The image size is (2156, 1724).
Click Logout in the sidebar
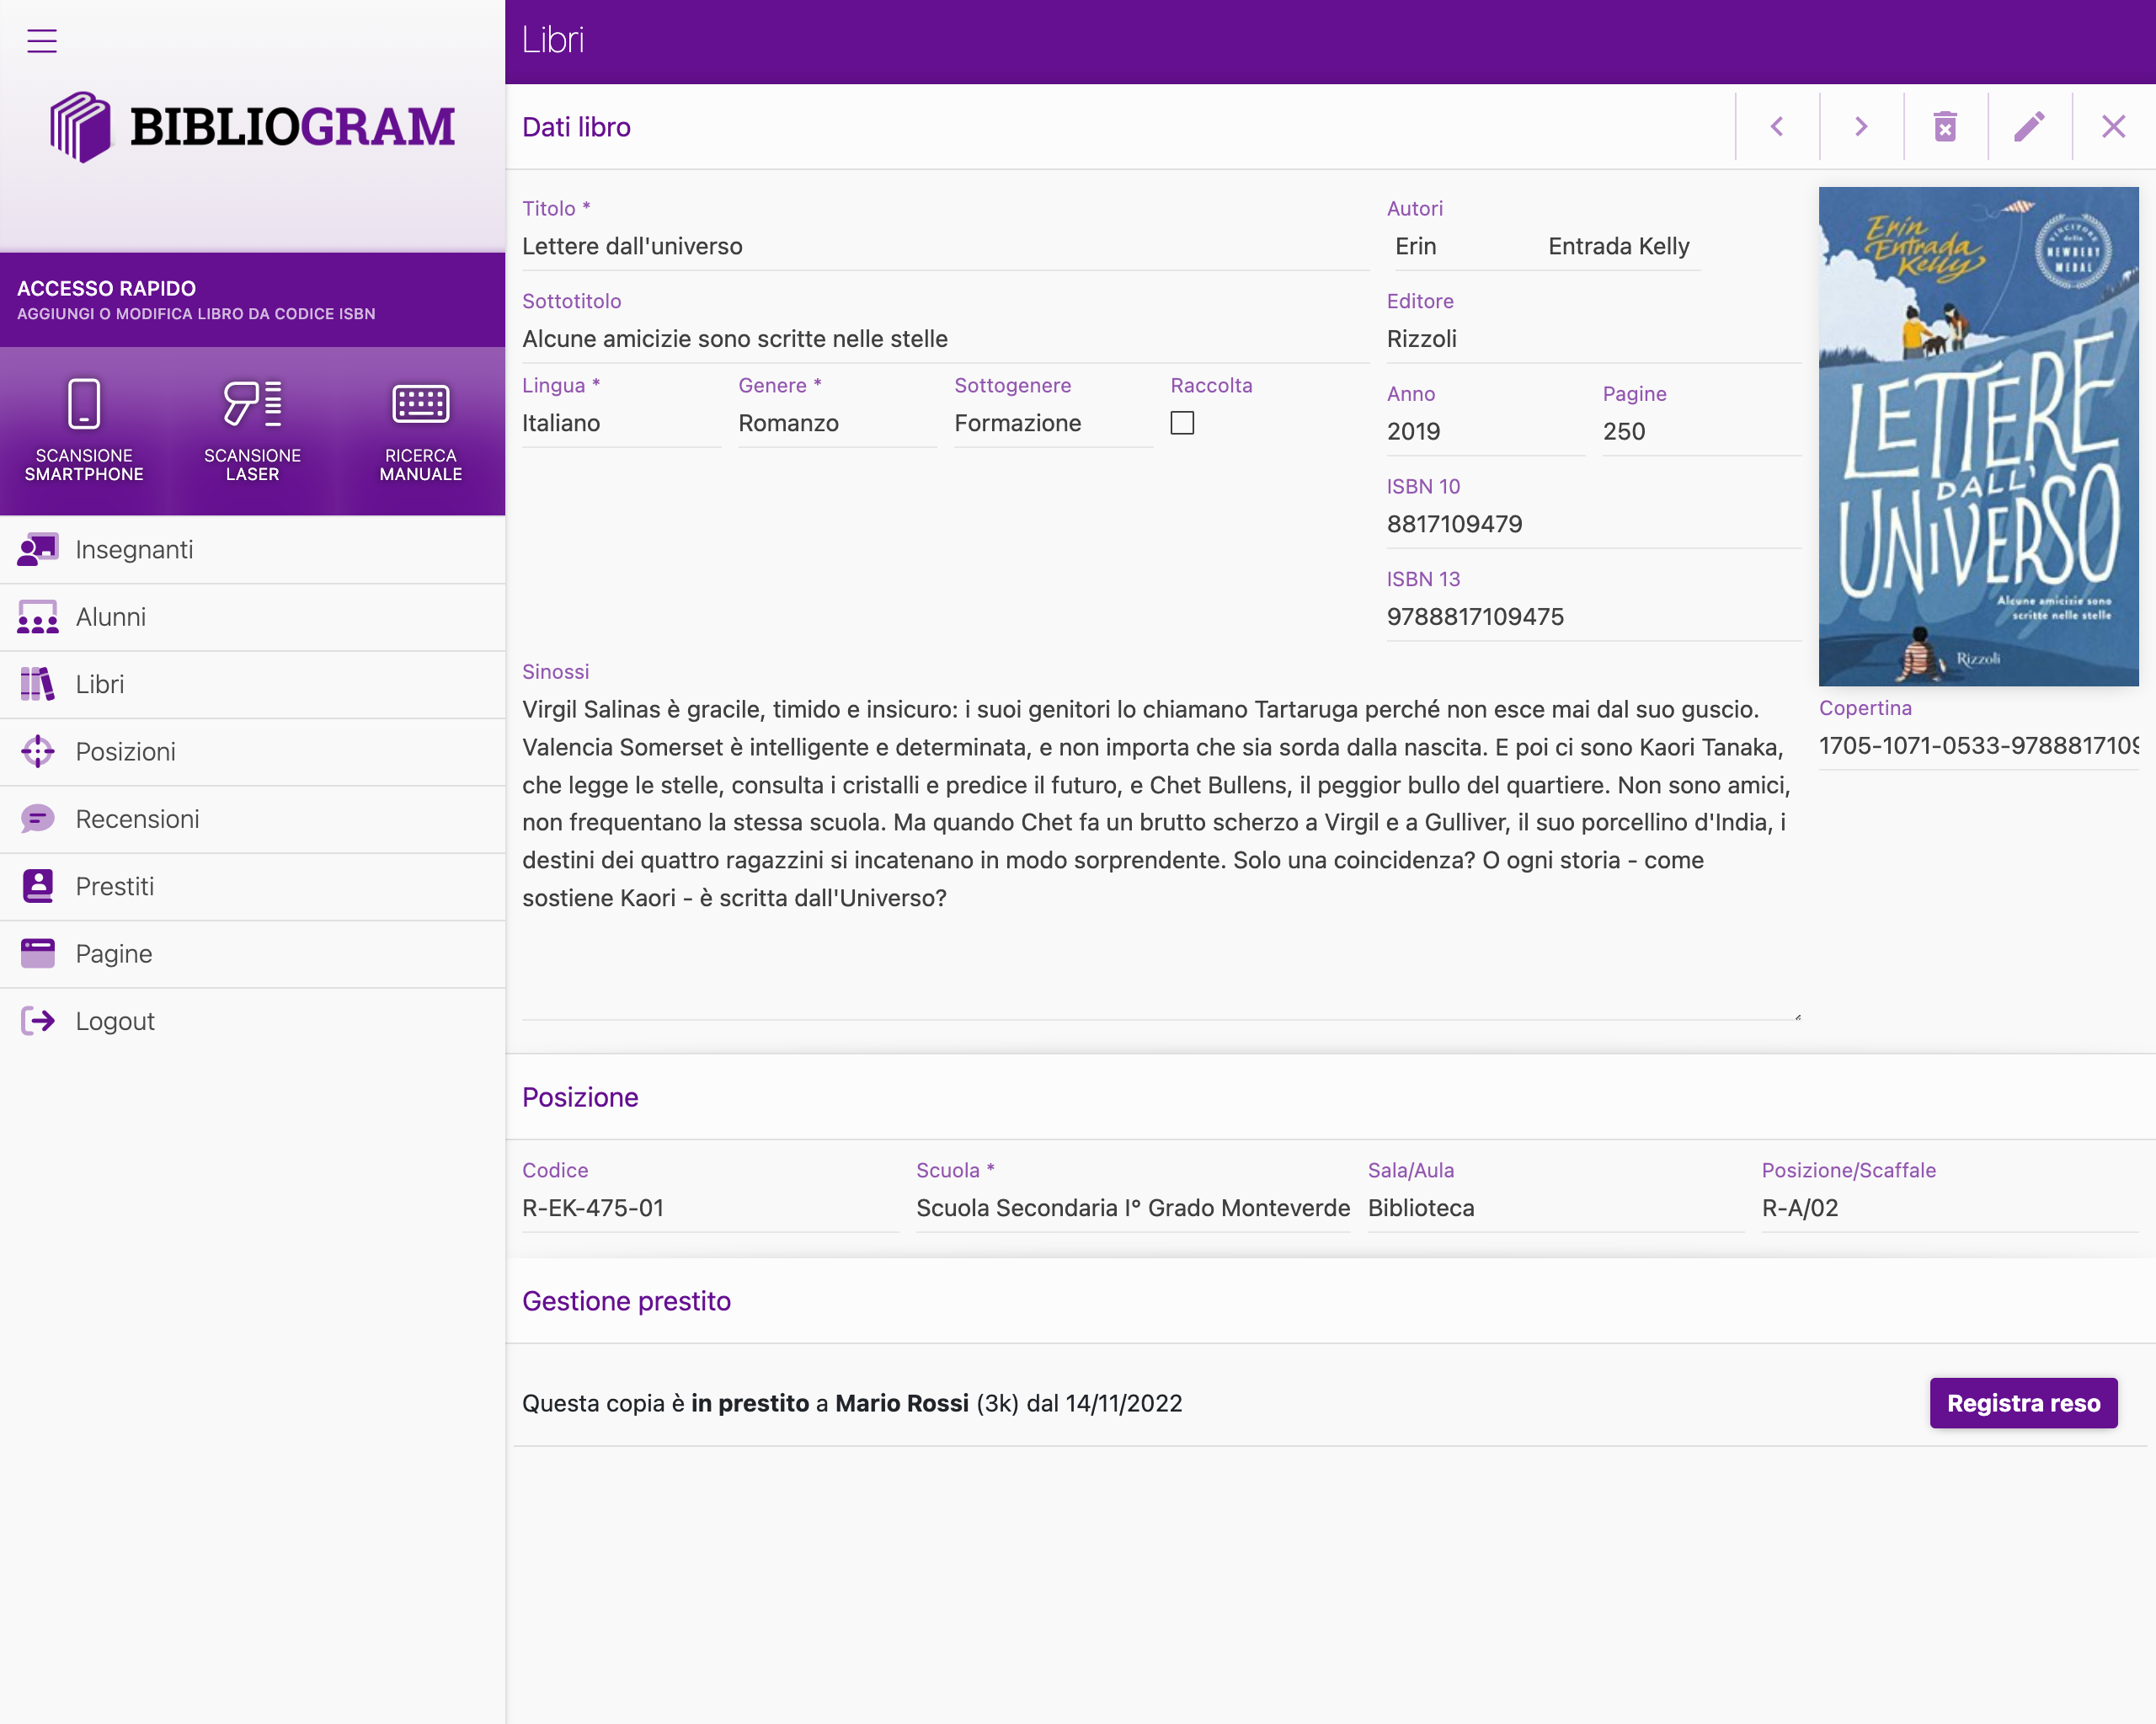(115, 1021)
